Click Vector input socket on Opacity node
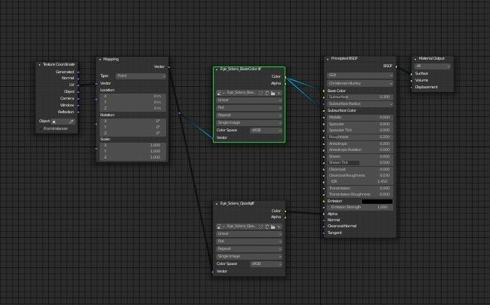This screenshot has height=305, width=490. click(x=213, y=272)
